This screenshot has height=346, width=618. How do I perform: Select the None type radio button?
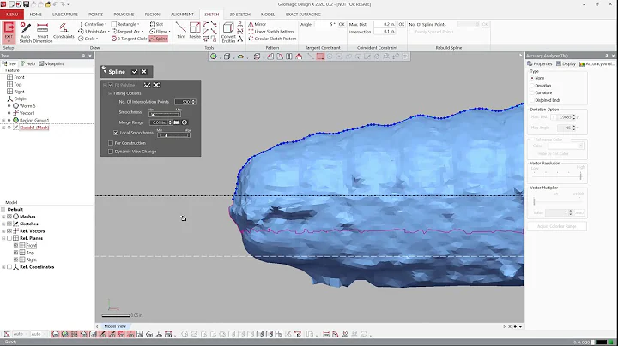pos(532,78)
